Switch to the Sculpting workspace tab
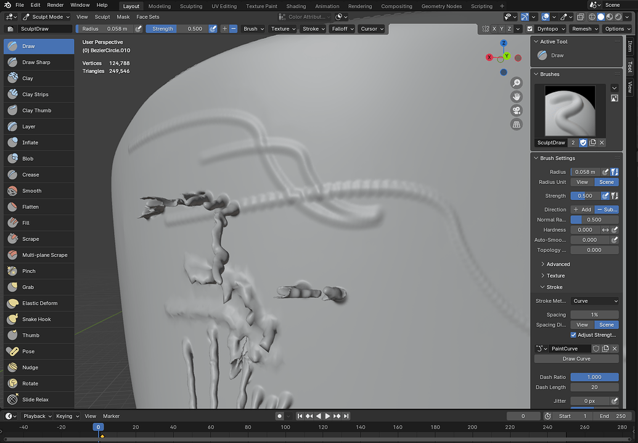The width and height of the screenshot is (638, 443). coord(191,6)
